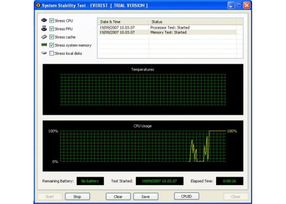This screenshot has width=286, height=204.
Task: Sort log by Date & Time column header
Action: point(123,22)
